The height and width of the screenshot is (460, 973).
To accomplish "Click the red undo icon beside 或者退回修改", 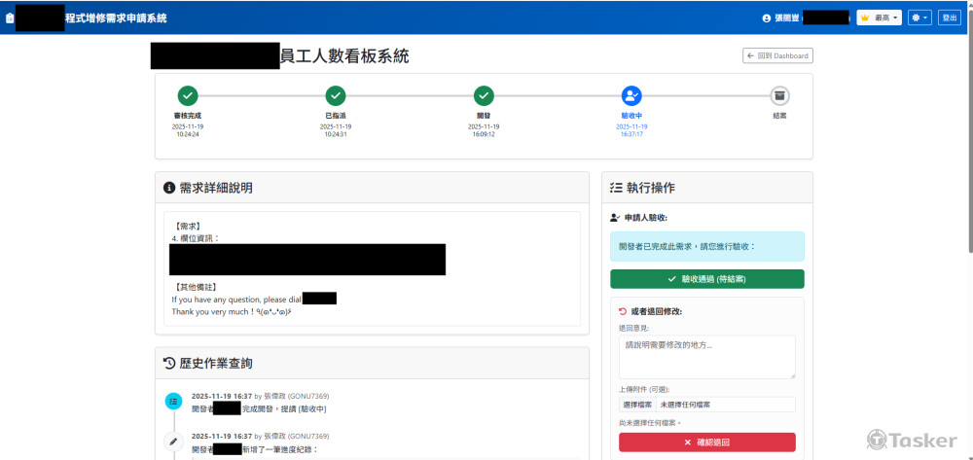I will click(x=623, y=311).
